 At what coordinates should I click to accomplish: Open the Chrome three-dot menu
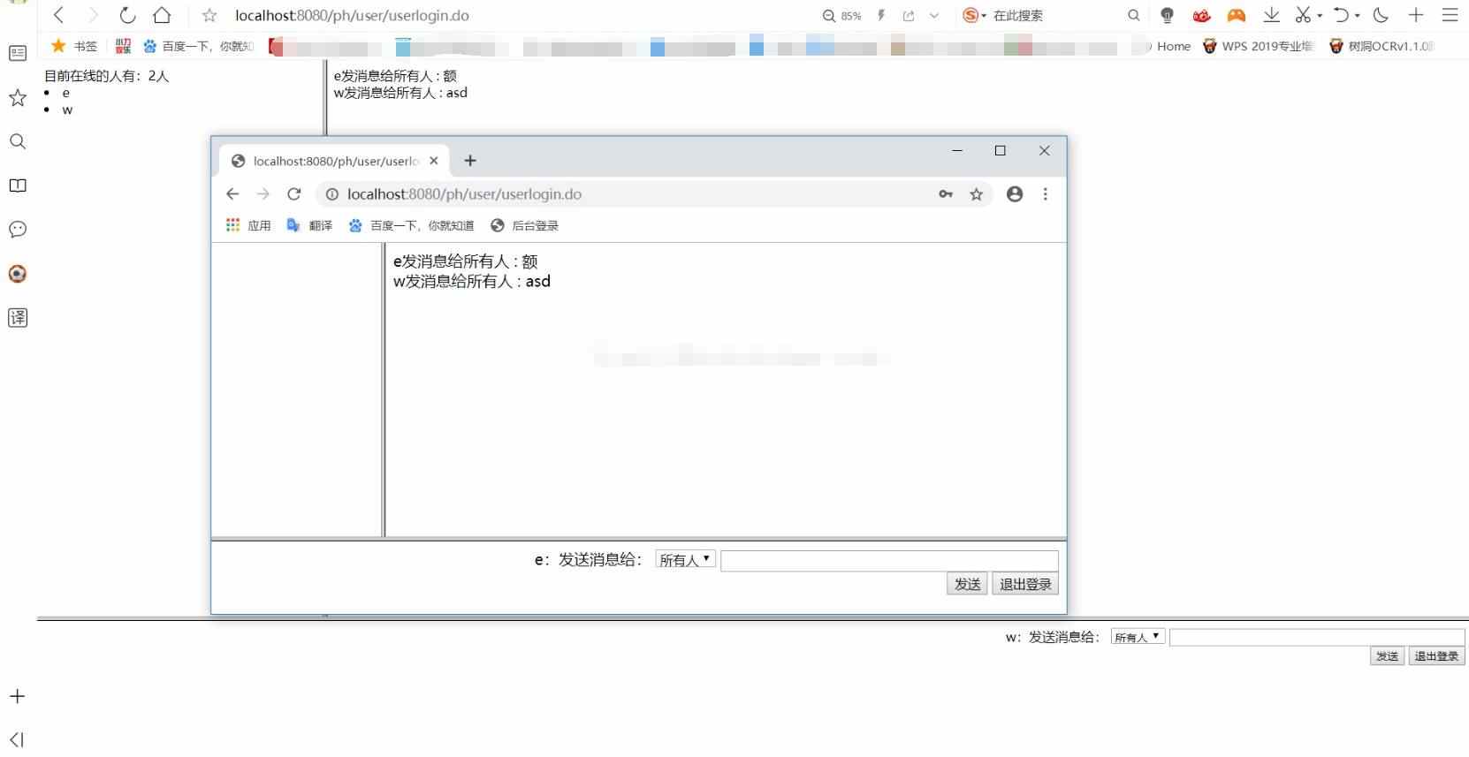click(1046, 194)
